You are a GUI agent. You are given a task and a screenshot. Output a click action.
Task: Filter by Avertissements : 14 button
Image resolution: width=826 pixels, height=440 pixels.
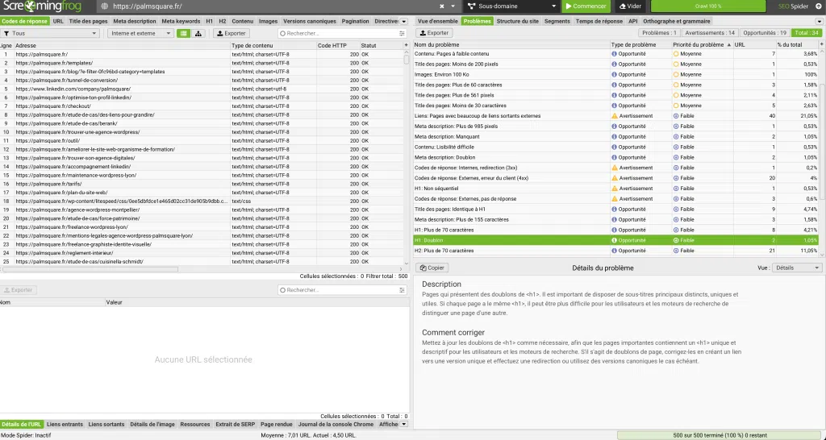click(x=710, y=33)
